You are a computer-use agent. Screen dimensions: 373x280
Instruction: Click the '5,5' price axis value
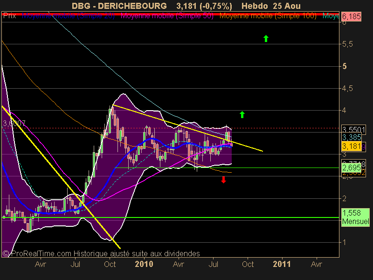347,44
